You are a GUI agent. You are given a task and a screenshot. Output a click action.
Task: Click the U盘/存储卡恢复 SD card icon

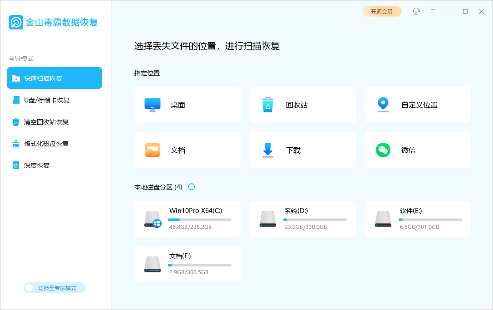(16, 100)
